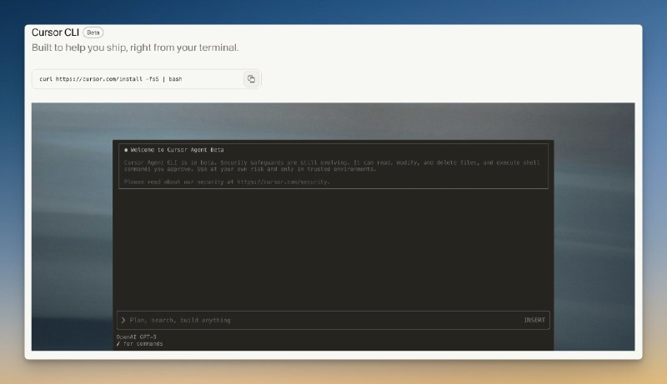Copy the curl install command
Viewport: 667px width, 384px height.
(x=251, y=79)
